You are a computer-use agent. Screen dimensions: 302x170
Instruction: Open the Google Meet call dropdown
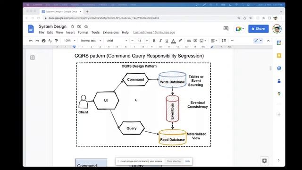click(x=240, y=29)
